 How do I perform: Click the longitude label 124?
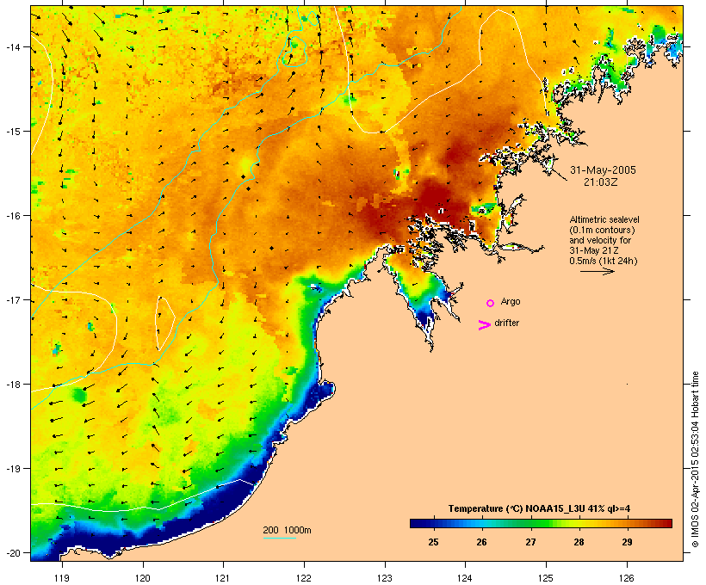coord(465,578)
